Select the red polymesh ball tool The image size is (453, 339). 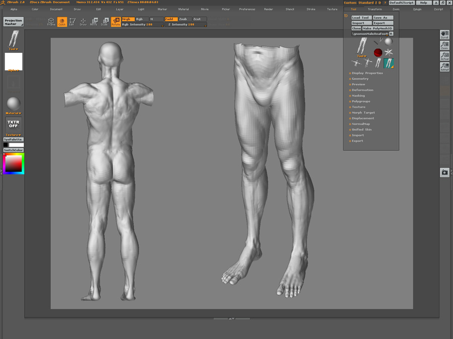click(378, 52)
